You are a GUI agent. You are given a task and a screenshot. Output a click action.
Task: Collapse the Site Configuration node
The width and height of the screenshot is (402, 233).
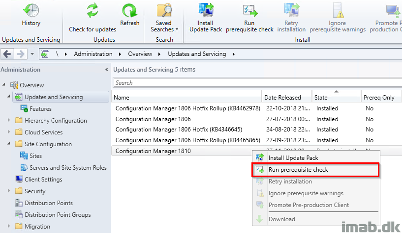tap(8, 143)
